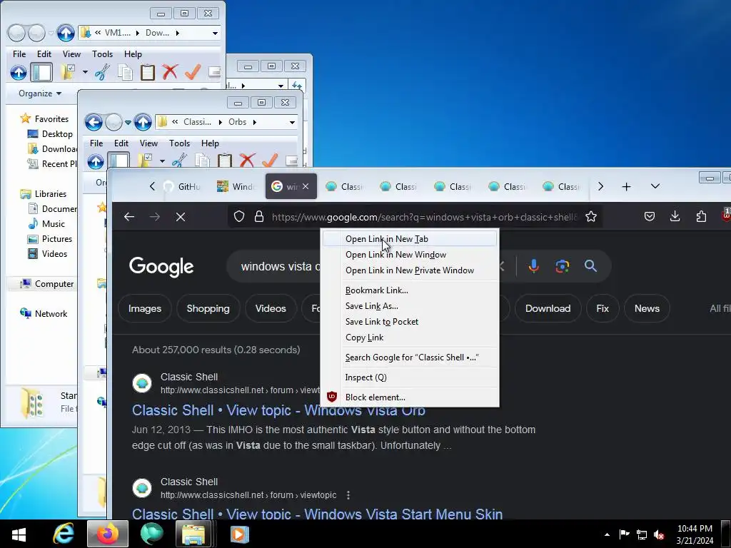Viewport: 731px width, 548px height.
Task: Filter results by Fix chip
Action: click(x=603, y=308)
